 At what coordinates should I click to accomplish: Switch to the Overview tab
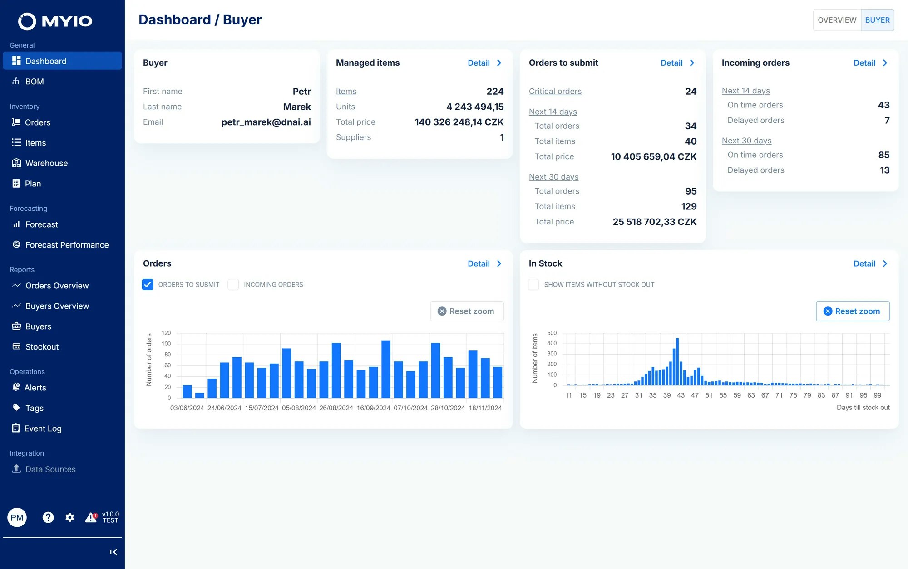pyautogui.click(x=837, y=20)
